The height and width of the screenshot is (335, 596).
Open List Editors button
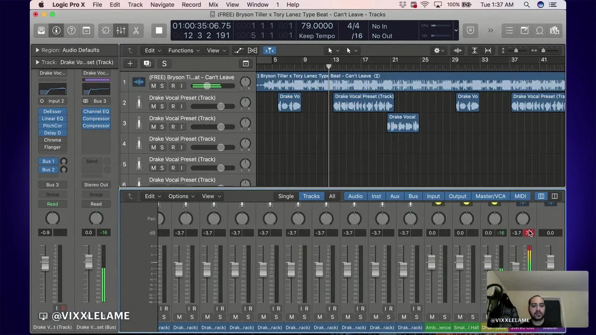pos(509,30)
